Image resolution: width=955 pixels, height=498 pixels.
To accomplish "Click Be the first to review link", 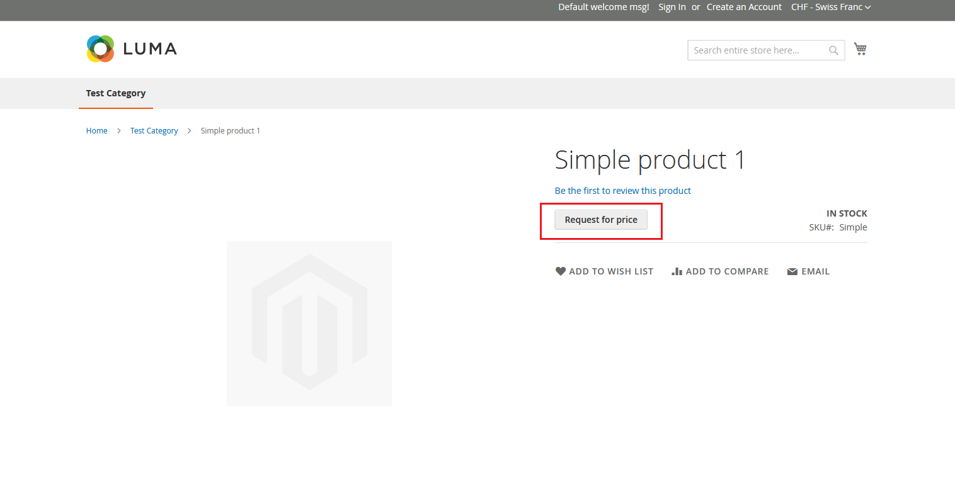I will (622, 191).
